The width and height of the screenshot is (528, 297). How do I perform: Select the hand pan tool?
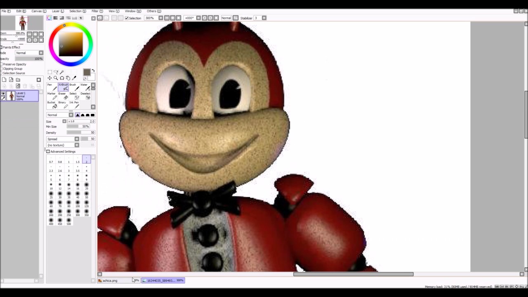[68, 78]
